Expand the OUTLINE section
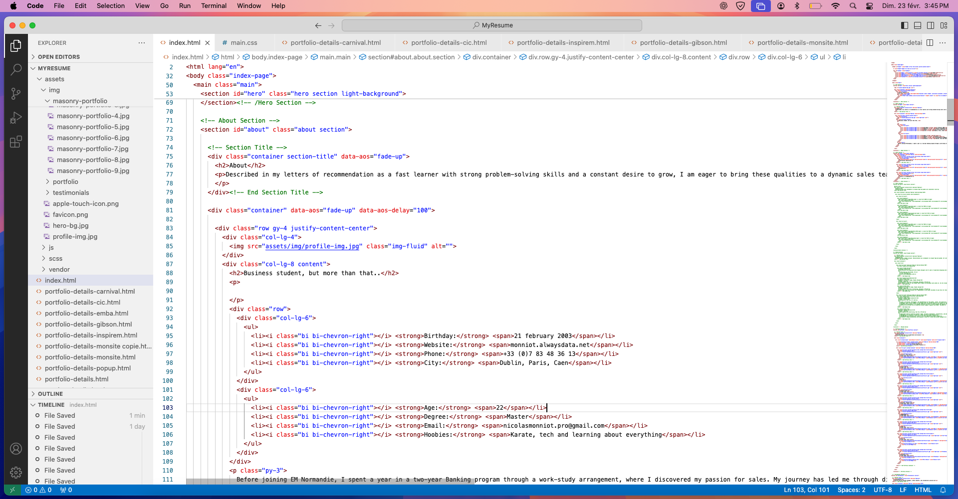Viewport: 958px width, 499px height. [50, 394]
